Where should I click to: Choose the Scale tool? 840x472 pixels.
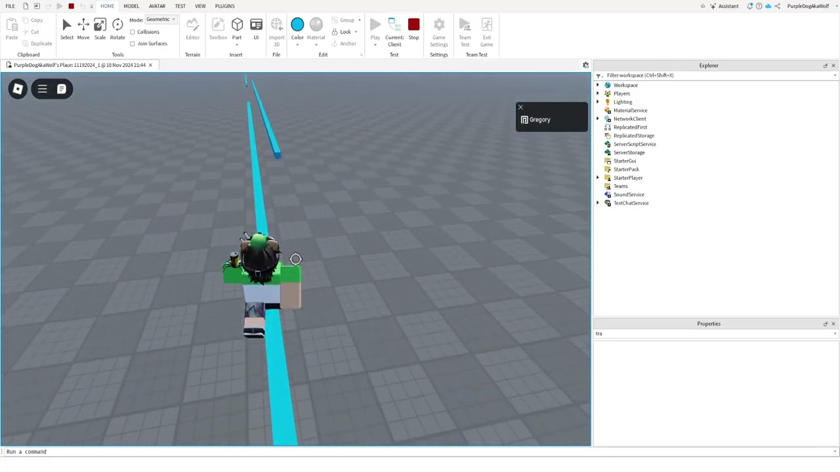pos(100,29)
